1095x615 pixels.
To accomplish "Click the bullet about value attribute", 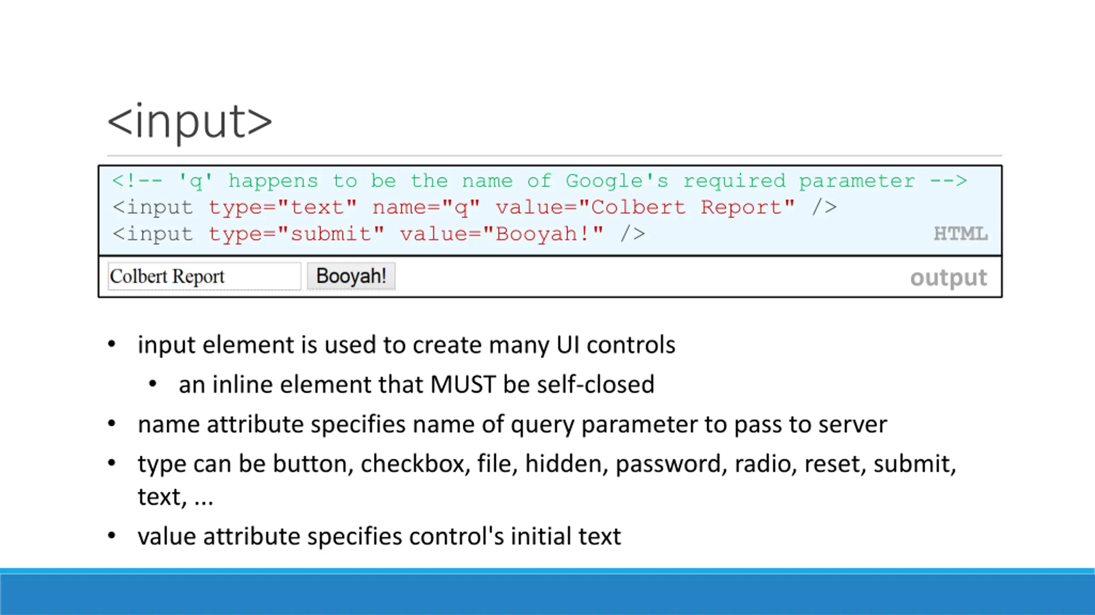I will (x=379, y=536).
